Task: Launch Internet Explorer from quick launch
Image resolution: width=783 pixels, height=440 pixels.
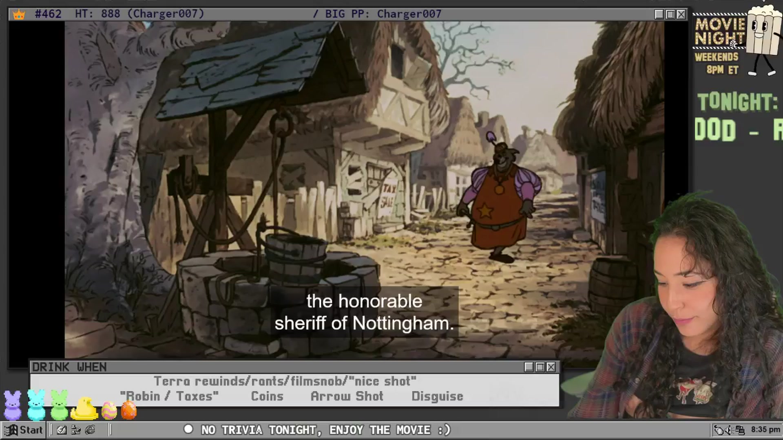Action: click(90, 430)
